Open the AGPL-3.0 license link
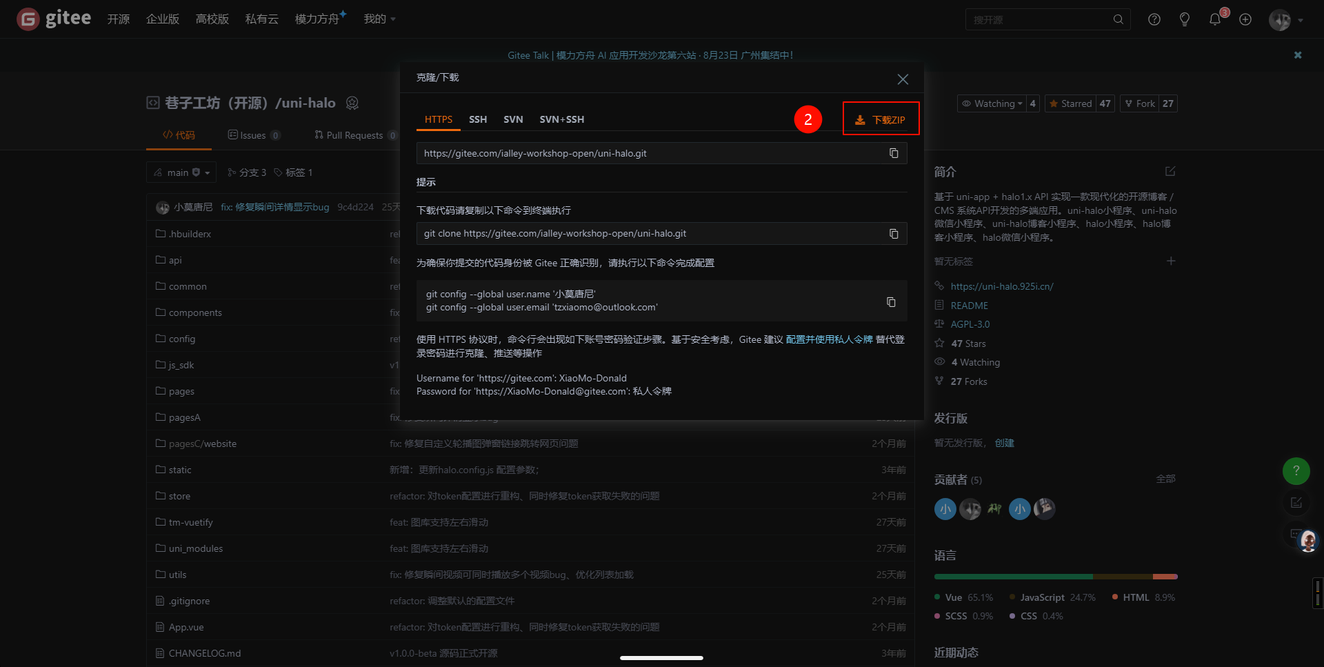 (970, 324)
